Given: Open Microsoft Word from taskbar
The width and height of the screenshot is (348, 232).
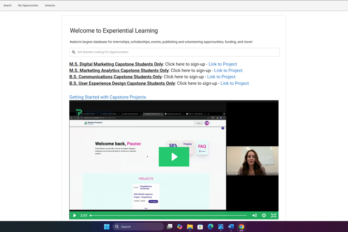Looking at the screenshot, I should [x=231, y=227].
